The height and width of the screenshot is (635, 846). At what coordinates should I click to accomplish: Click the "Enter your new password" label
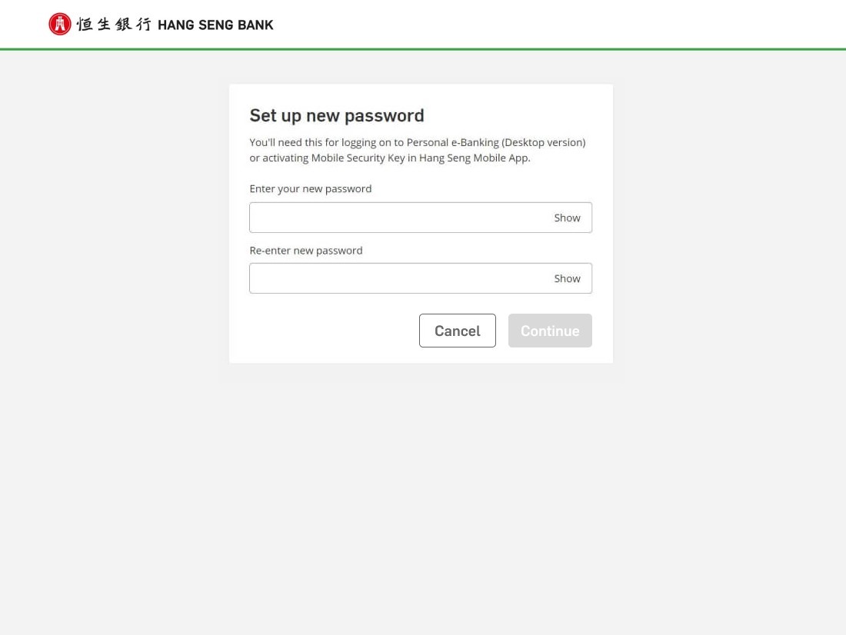[x=311, y=189]
